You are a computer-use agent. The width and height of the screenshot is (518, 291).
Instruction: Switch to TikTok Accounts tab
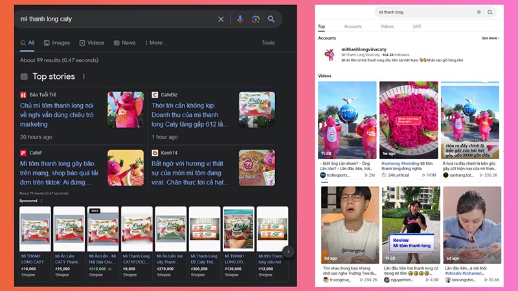[353, 27]
